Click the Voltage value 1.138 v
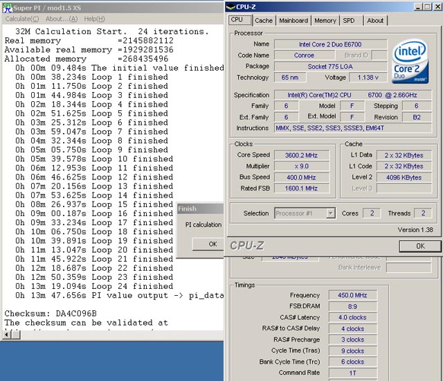443x381 pixels. [368, 78]
